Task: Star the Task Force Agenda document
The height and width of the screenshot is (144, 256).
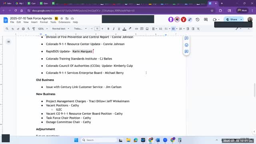Action: pos(62,18)
